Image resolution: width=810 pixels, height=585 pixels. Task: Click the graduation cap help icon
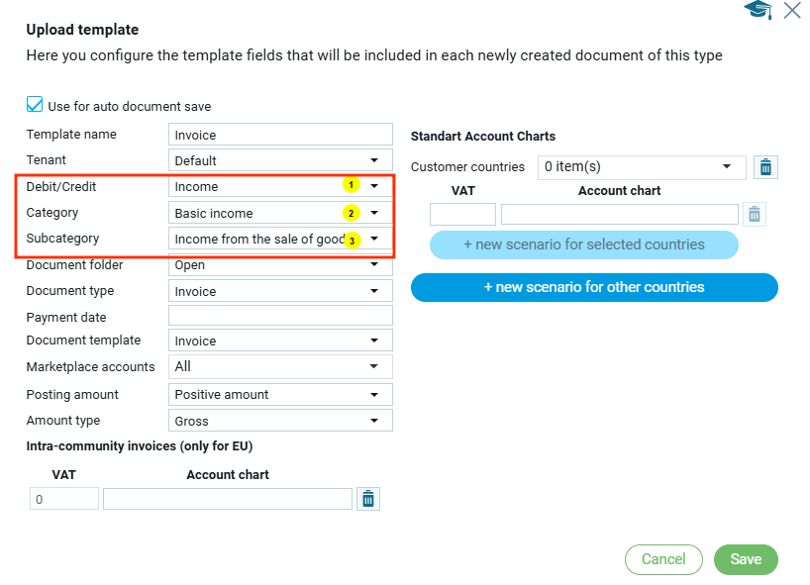point(759,11)
